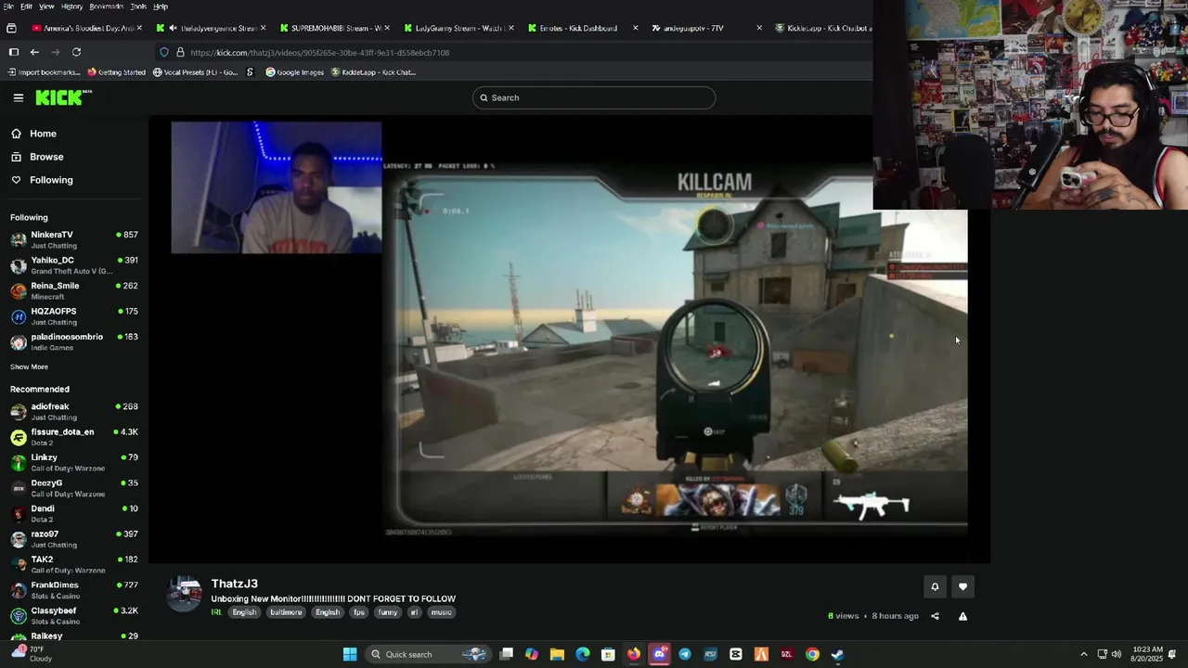
Task: Open the File menu
Action: click(7, 6)
